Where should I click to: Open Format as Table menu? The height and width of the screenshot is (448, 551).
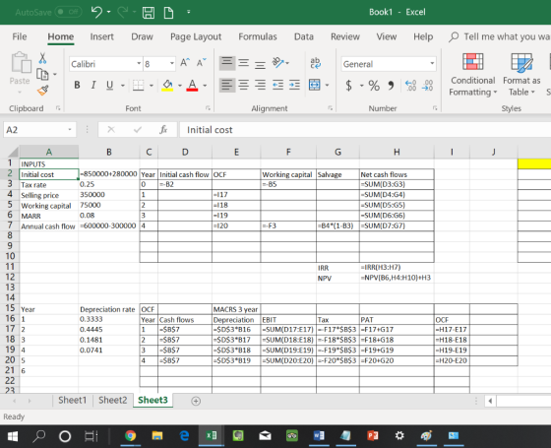click(521, 75)
